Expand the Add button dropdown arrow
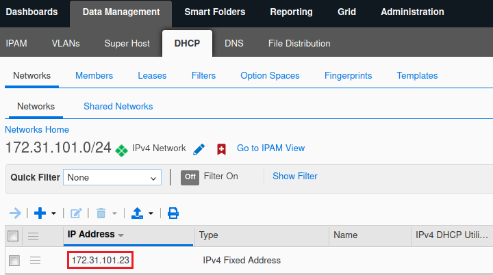Screen dimensions: 493x275 click(x=54, y=214)
